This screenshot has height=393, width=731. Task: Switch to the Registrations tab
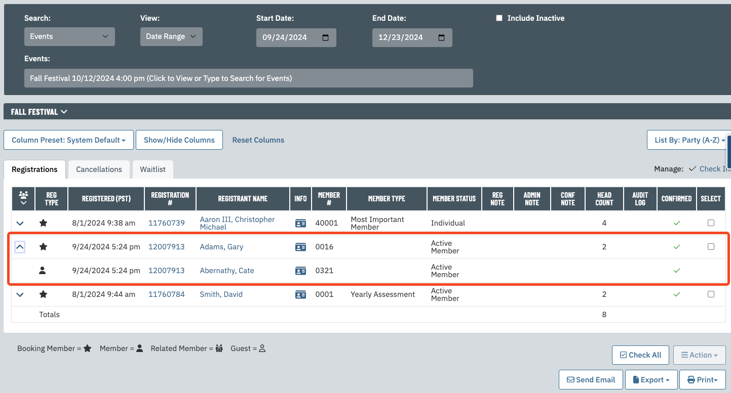tap(34, 169)
